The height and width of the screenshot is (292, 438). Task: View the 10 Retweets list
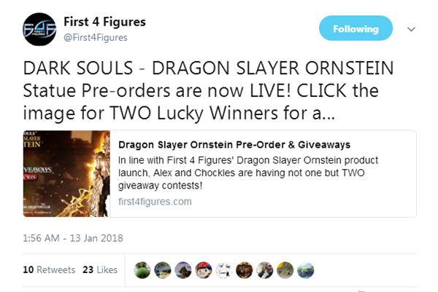coord(49,269)
